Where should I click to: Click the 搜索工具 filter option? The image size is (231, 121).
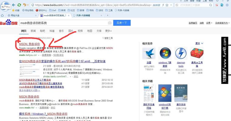pos(108,38)
